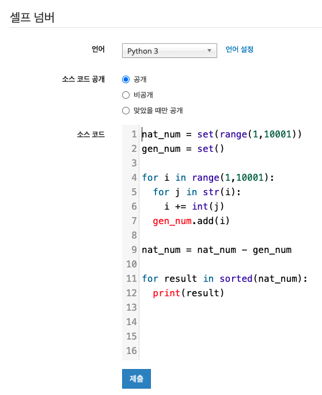This screenshot has height=395, width=322.
Task: Click line number 10 in the gutter
Action: (x=131, y=264)
